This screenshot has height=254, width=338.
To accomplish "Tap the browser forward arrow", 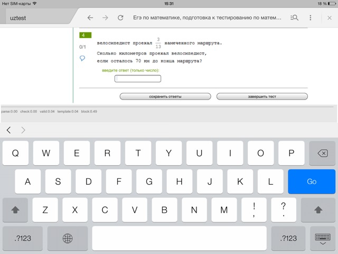I will pyautogui.click(x=106, y=17).
